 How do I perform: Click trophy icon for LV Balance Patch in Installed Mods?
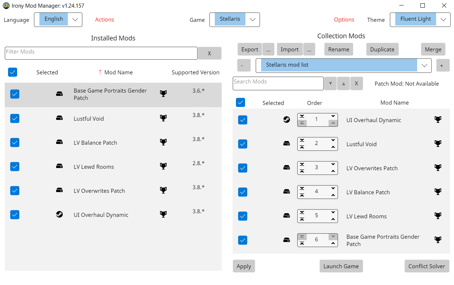[x=163, y=142]
